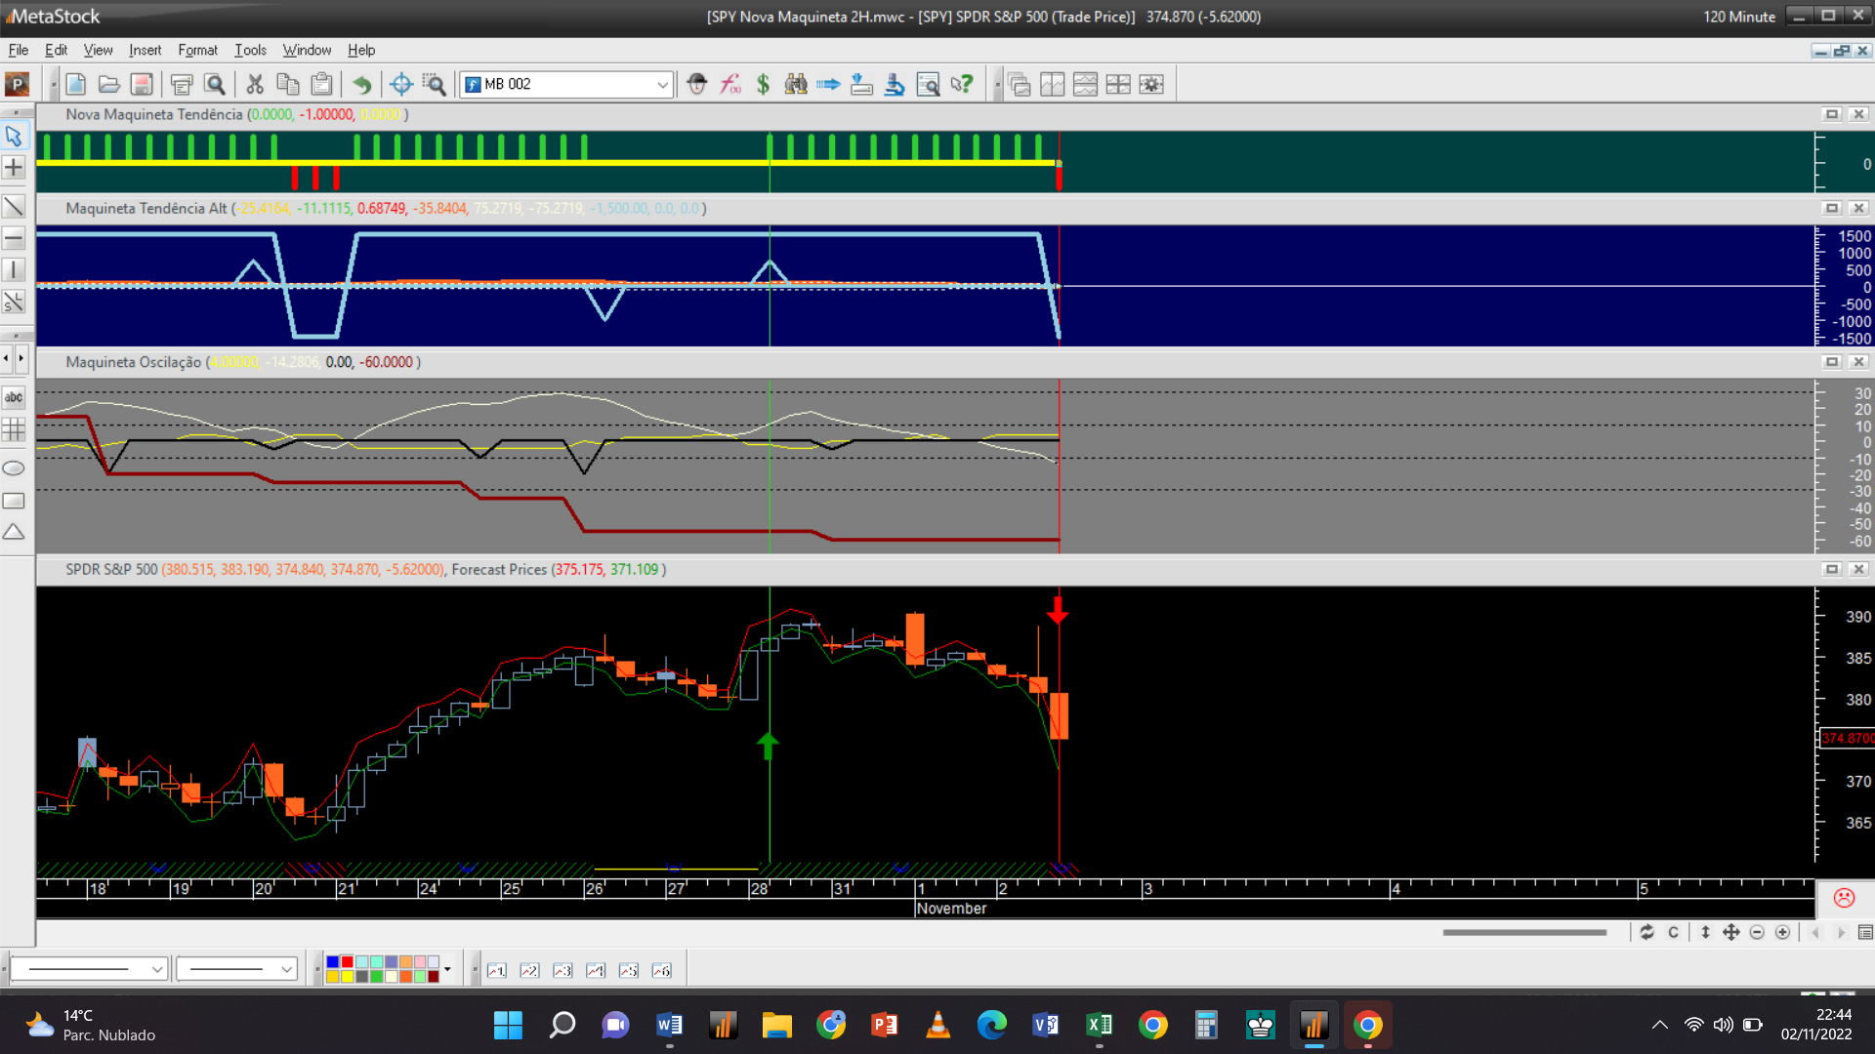Select the ellipse drawing tool

[x=14, y=468]
